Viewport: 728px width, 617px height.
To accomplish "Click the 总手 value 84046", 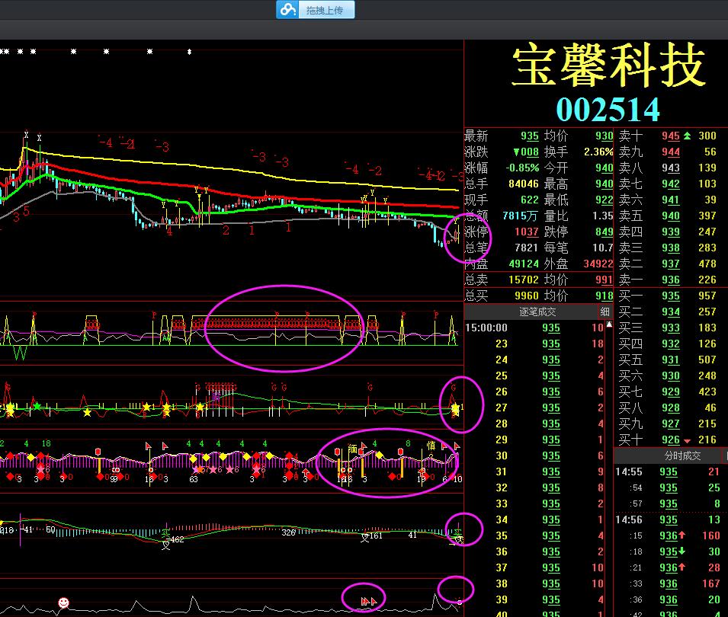I will pos(523,184).
